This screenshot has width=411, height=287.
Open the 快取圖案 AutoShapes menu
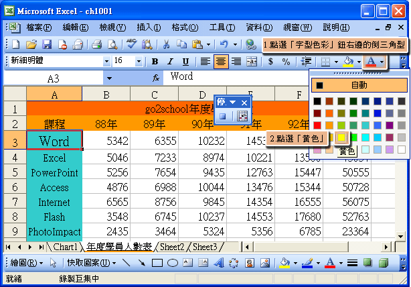coord(92,263)
